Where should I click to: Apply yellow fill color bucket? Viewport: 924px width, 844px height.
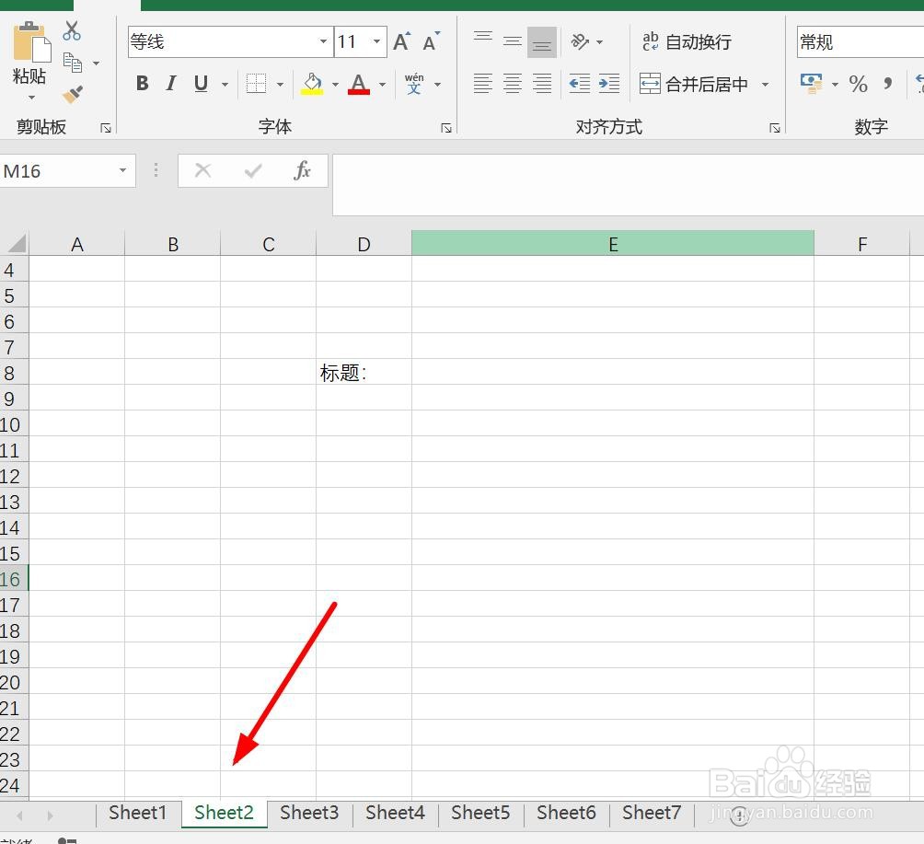tap(312, 84)
